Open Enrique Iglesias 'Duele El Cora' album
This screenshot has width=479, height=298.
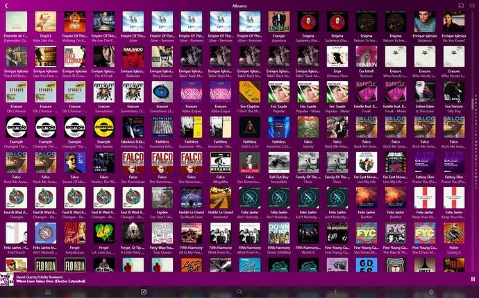[75, 57]
